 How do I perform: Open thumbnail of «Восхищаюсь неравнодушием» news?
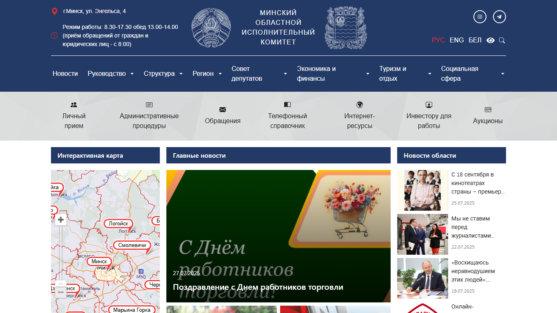click(422, 278)
